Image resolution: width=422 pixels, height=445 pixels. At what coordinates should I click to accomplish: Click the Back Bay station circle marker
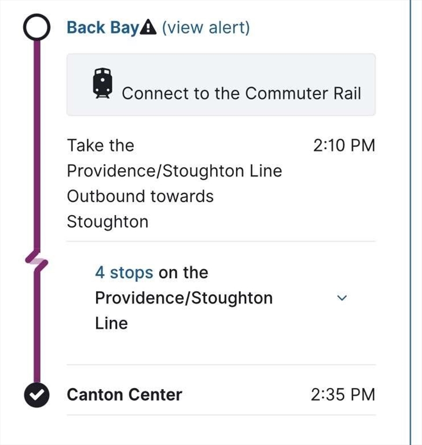(x=36, y=28)
